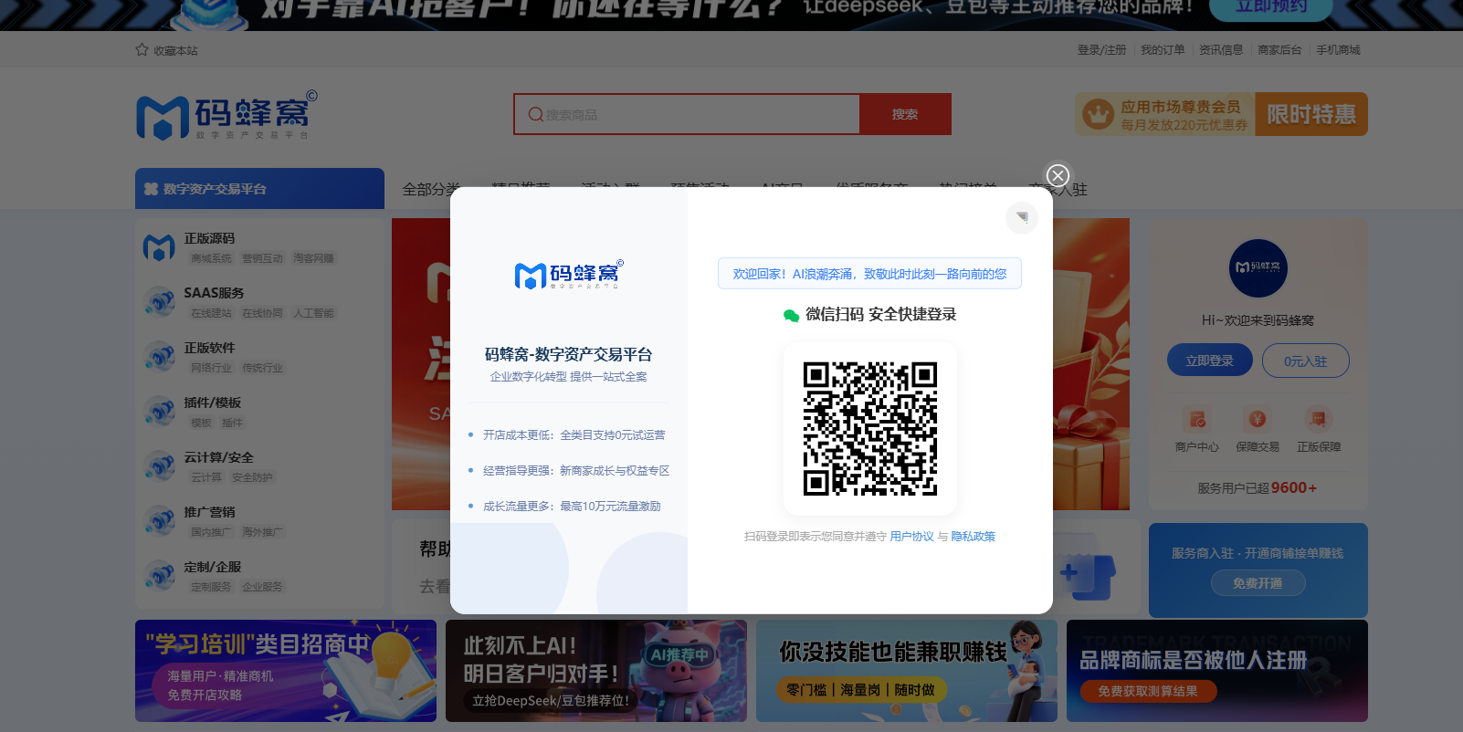
Task: Open the SAAS服务 category title
Action: [214, 293]
